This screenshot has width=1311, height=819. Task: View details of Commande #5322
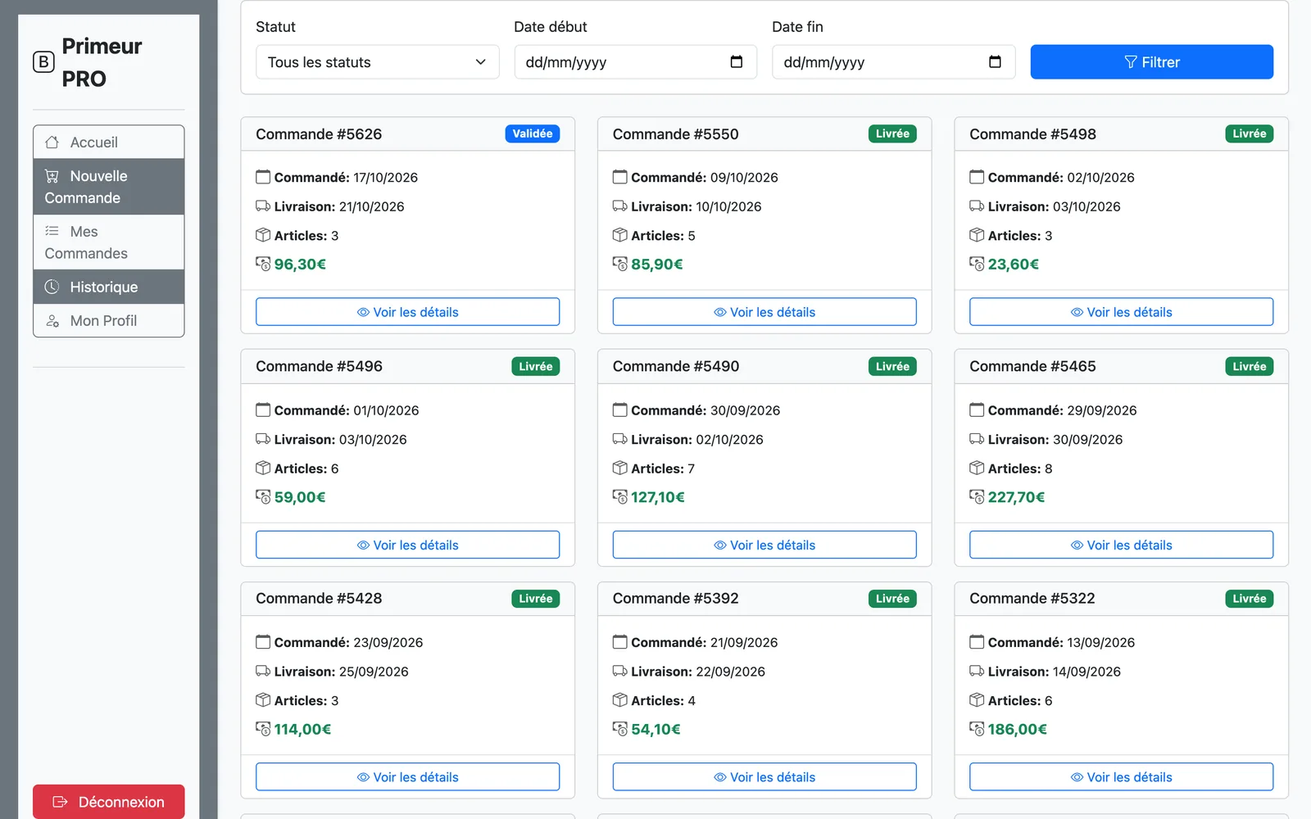(x=1121, y=777)
